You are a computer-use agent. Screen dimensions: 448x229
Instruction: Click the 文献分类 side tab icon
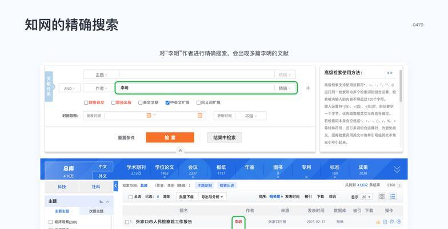coord(49,86)
